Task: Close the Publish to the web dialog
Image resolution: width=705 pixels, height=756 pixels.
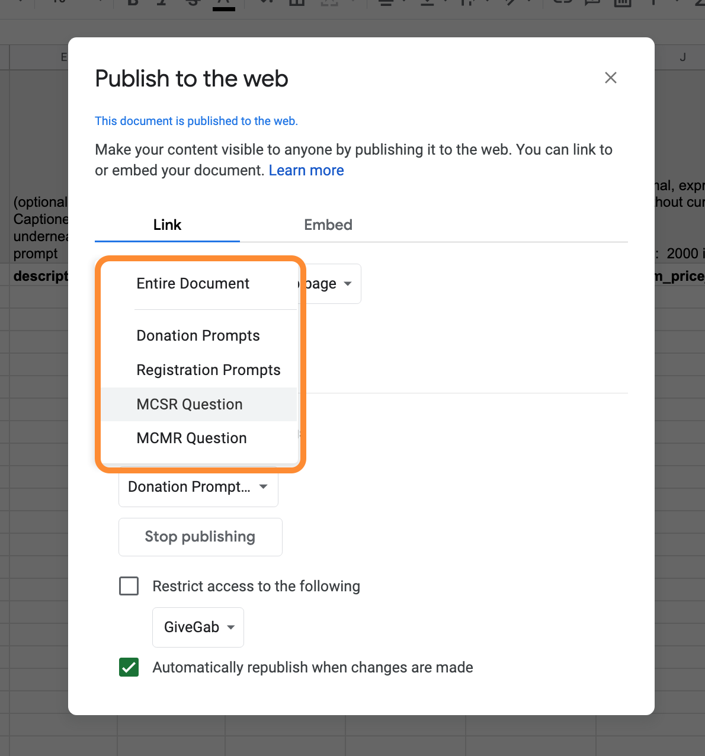Action: [x=611, y=78]
